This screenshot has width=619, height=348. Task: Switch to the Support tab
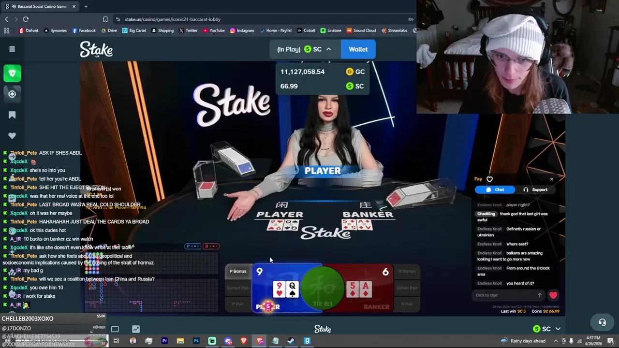click(535, 190)
